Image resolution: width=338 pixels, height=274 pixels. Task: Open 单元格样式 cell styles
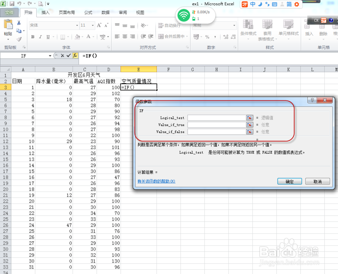[x=288, y=30]
